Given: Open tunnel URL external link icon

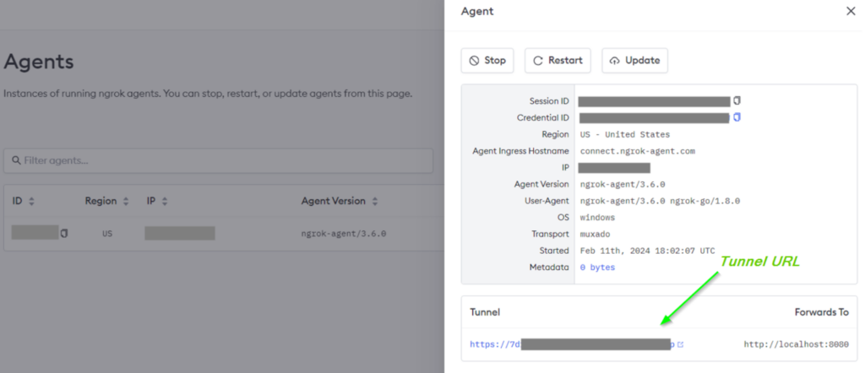Looking at the screenshot, I should 680,344.
